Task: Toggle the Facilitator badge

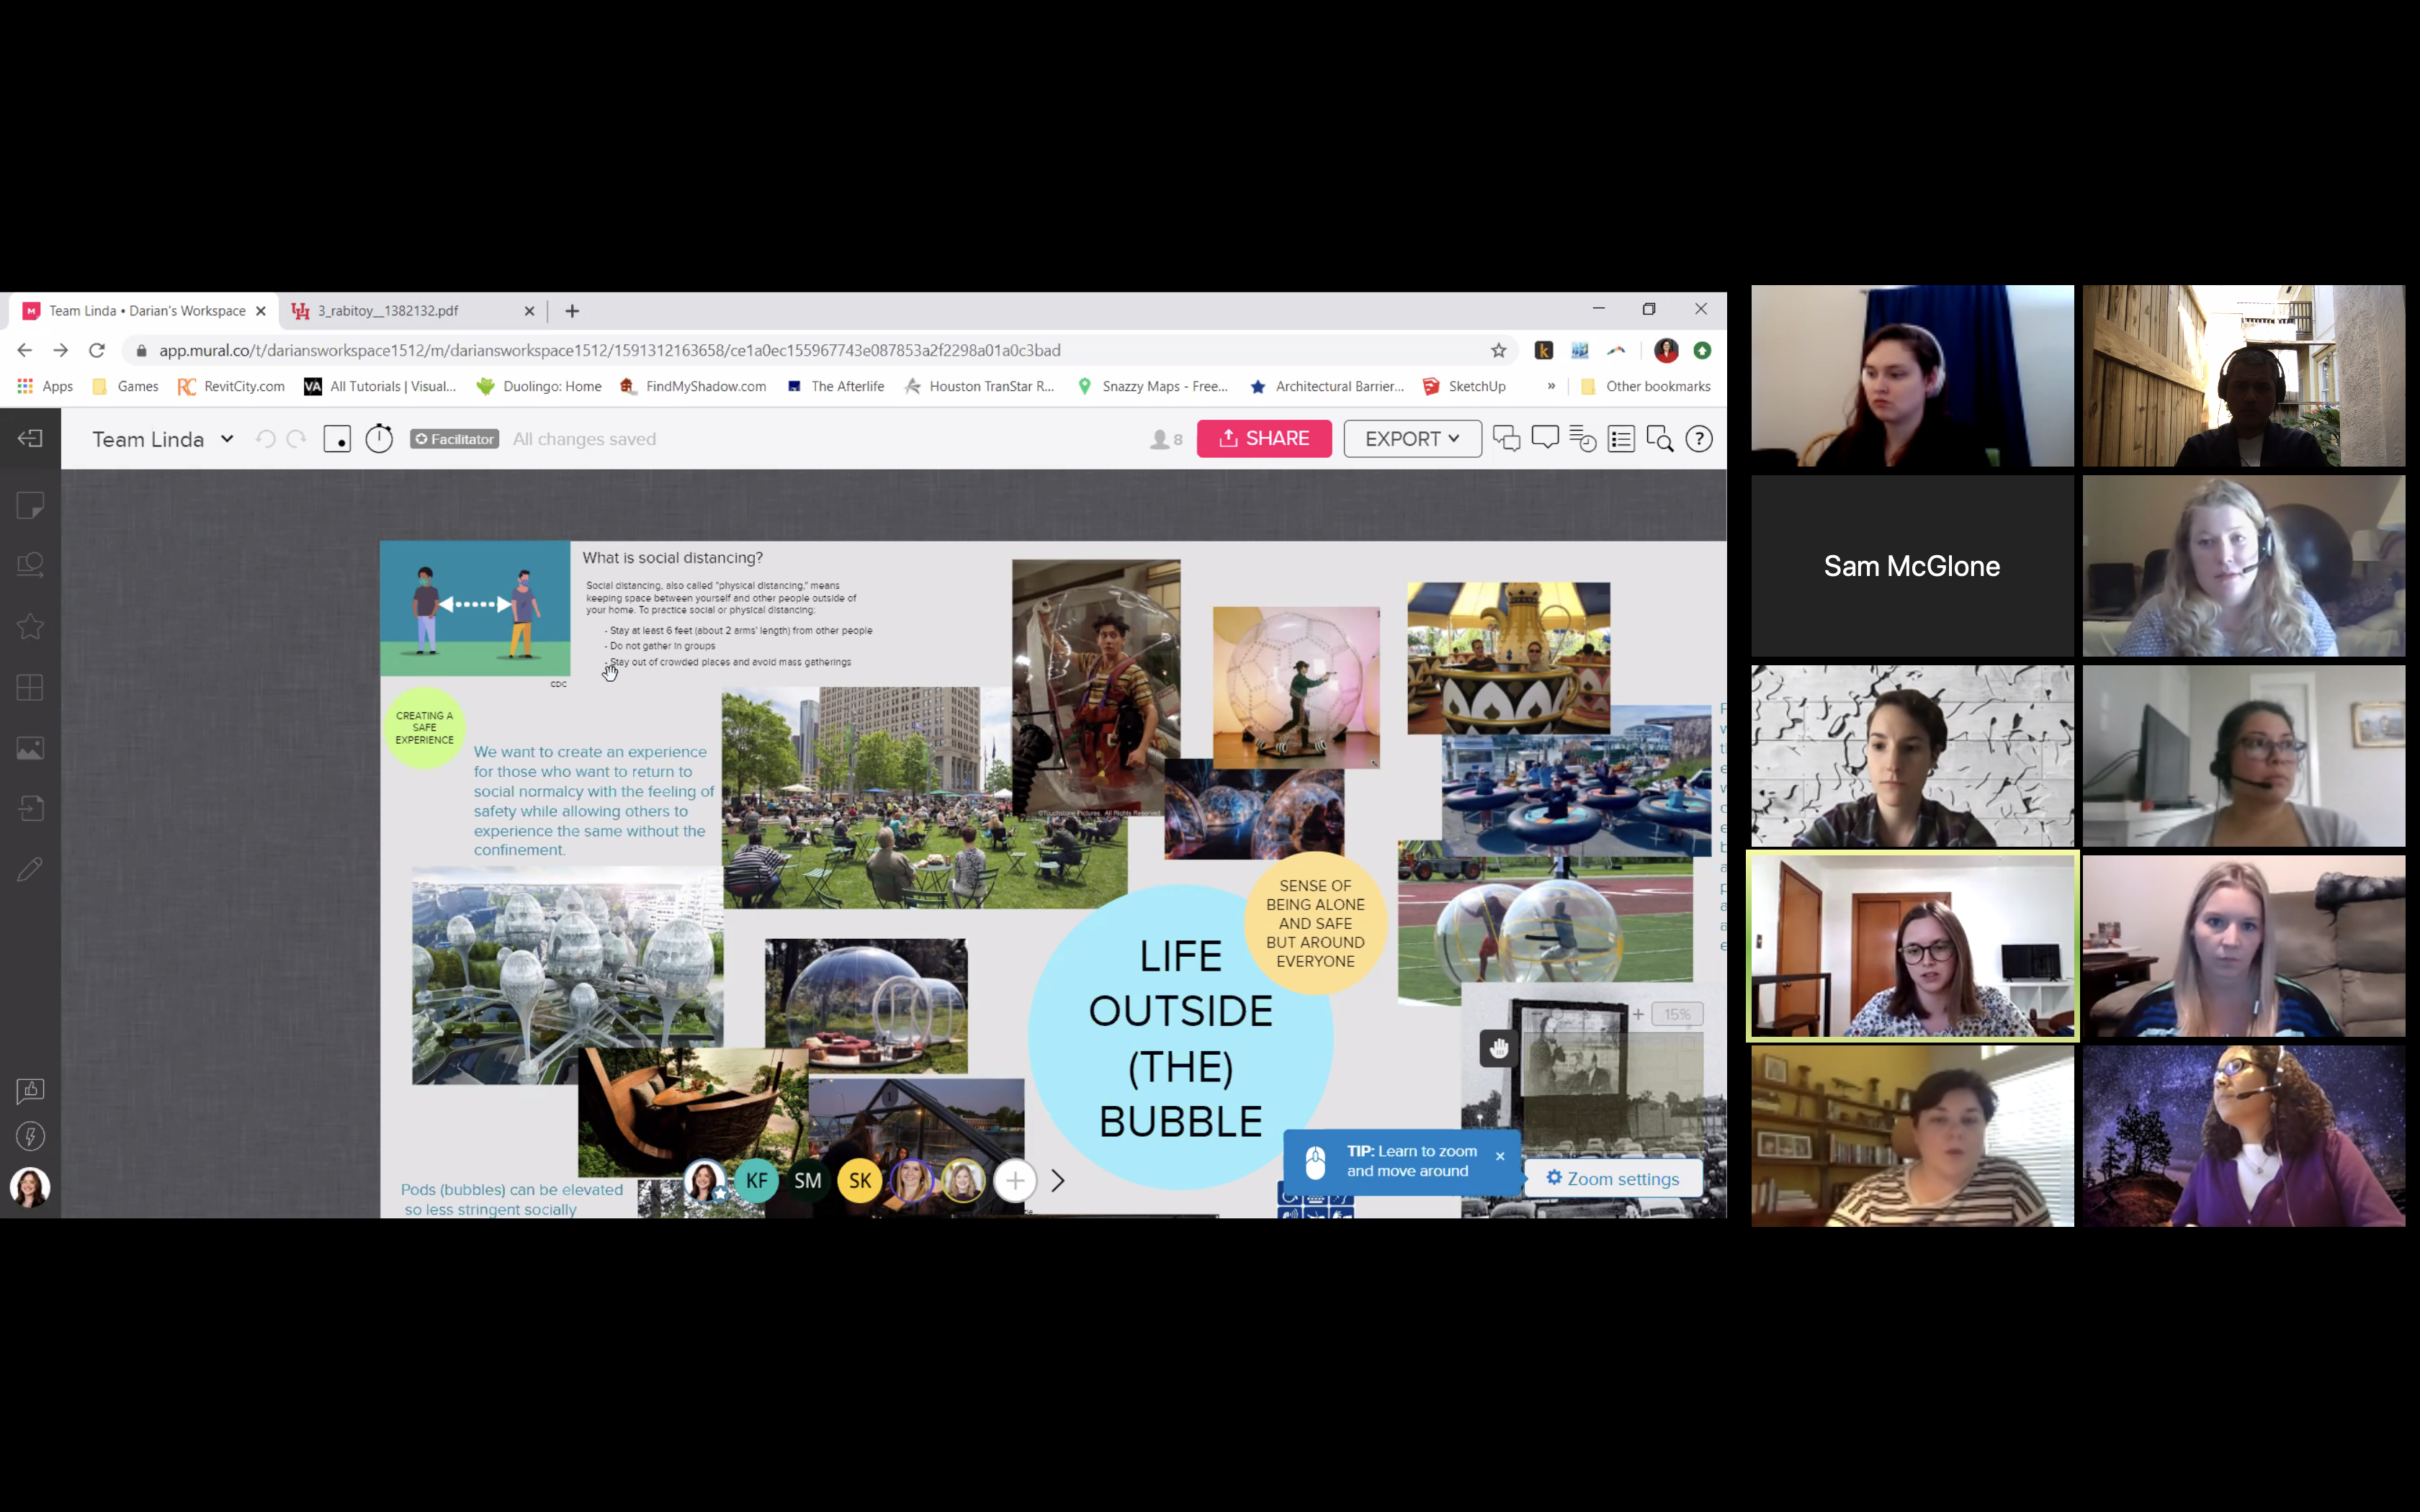Action: 454,439
